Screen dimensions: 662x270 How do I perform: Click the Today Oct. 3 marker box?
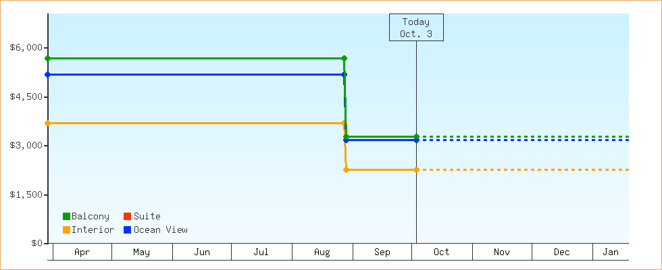(415, 28)
